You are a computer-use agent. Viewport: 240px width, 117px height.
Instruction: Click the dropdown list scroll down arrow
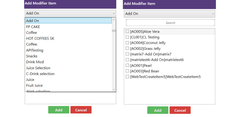click(x=114, y=90)
